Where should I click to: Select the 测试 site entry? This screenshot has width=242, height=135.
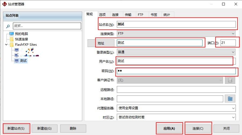[x=23, y=61]
